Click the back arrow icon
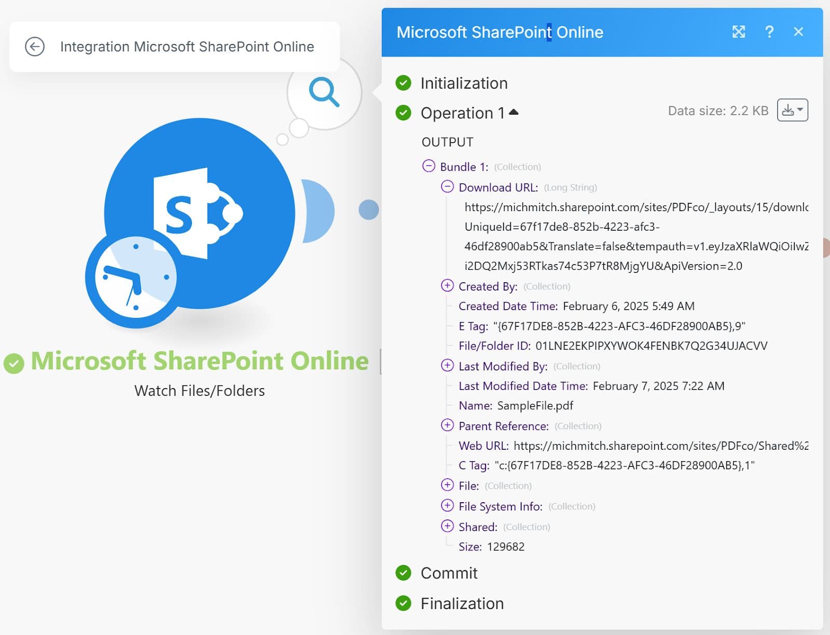830x635 pixels. coord(35,47)
